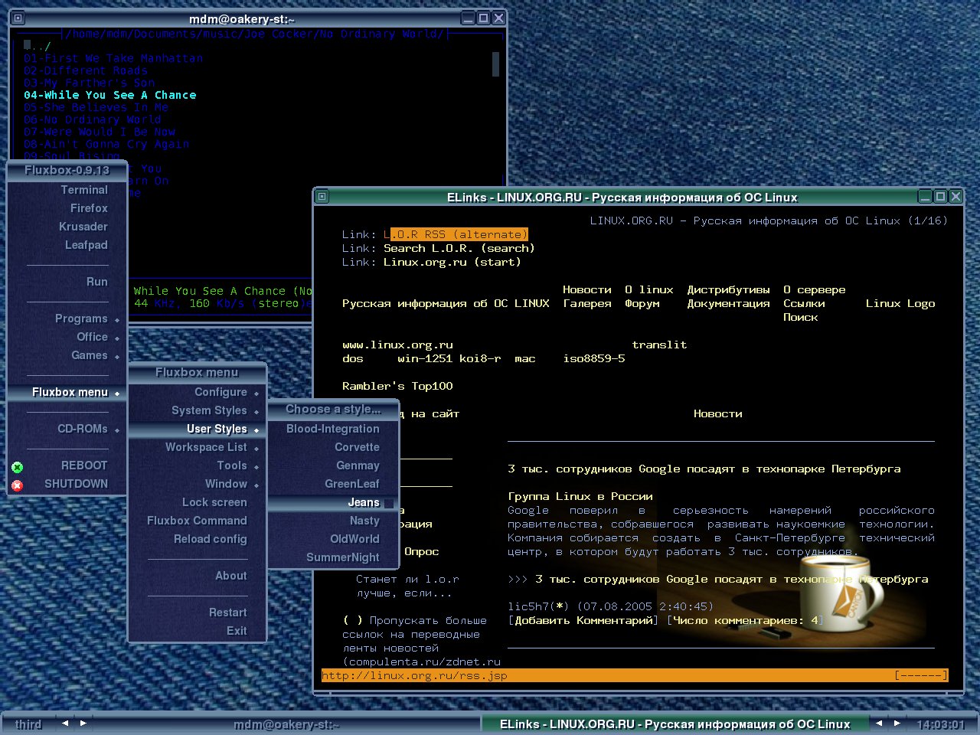Select track '08-Ain't Gonna Cry Again'
980x735 pixels.
pyautogui.click(x=106, y=144)
